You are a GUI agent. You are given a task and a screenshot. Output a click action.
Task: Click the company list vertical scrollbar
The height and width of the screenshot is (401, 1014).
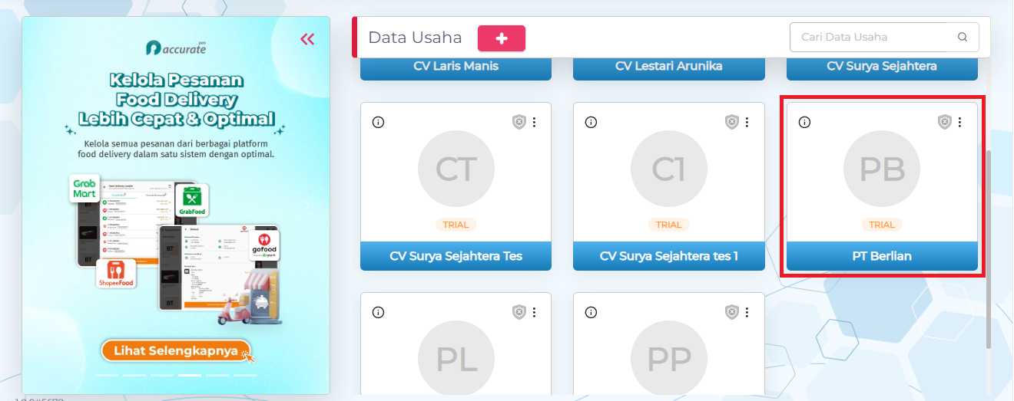pos(989,249)
